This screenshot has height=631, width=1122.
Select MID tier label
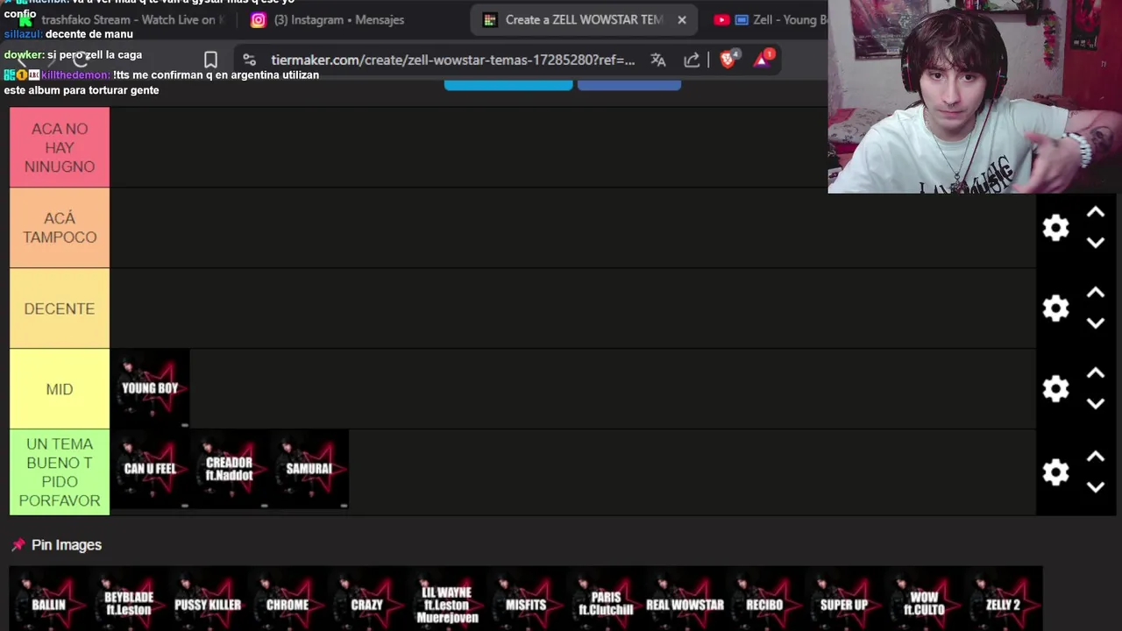pyautogui.click(x=60, y=389)
